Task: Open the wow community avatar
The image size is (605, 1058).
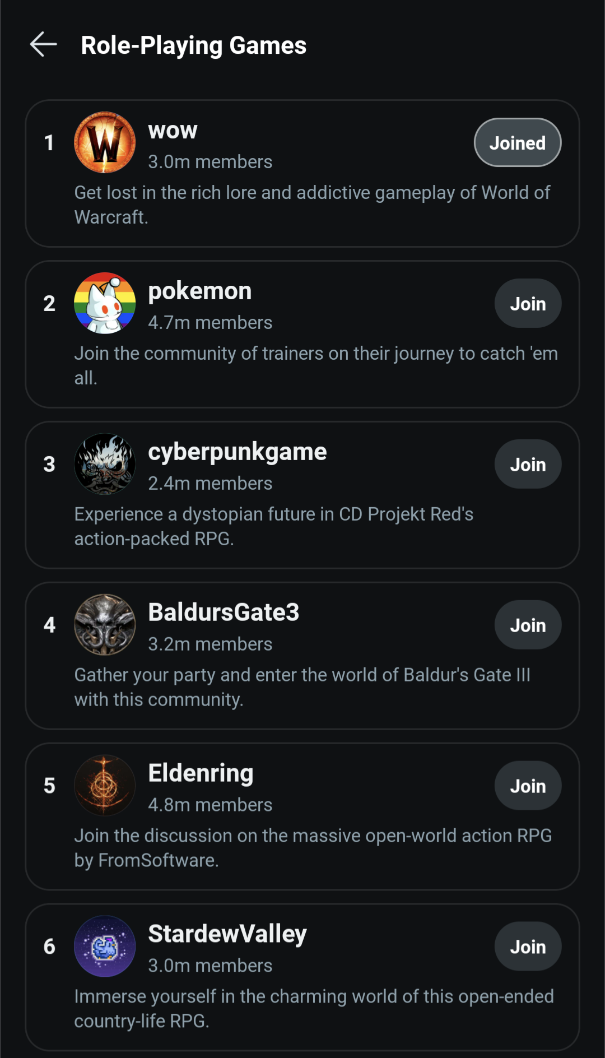Action: click(105, 142)
